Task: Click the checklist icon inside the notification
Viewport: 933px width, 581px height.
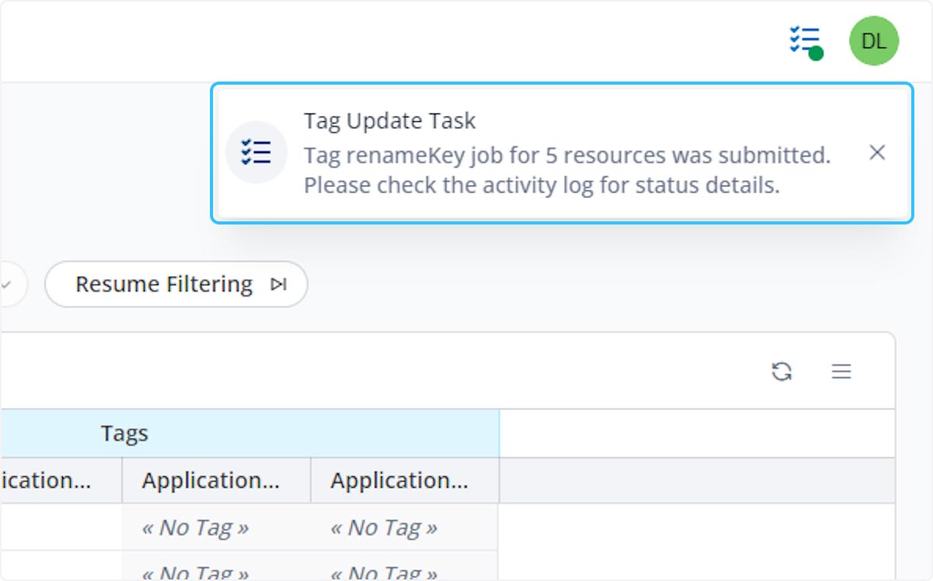Action: click(257, 152)
